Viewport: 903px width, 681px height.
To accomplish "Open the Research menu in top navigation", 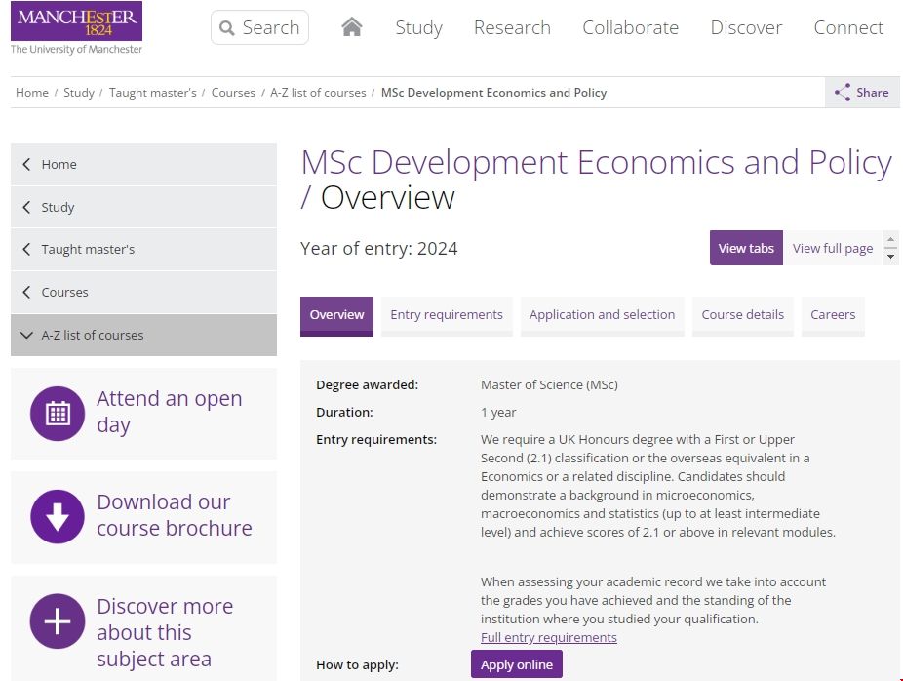I will [512, 28].
